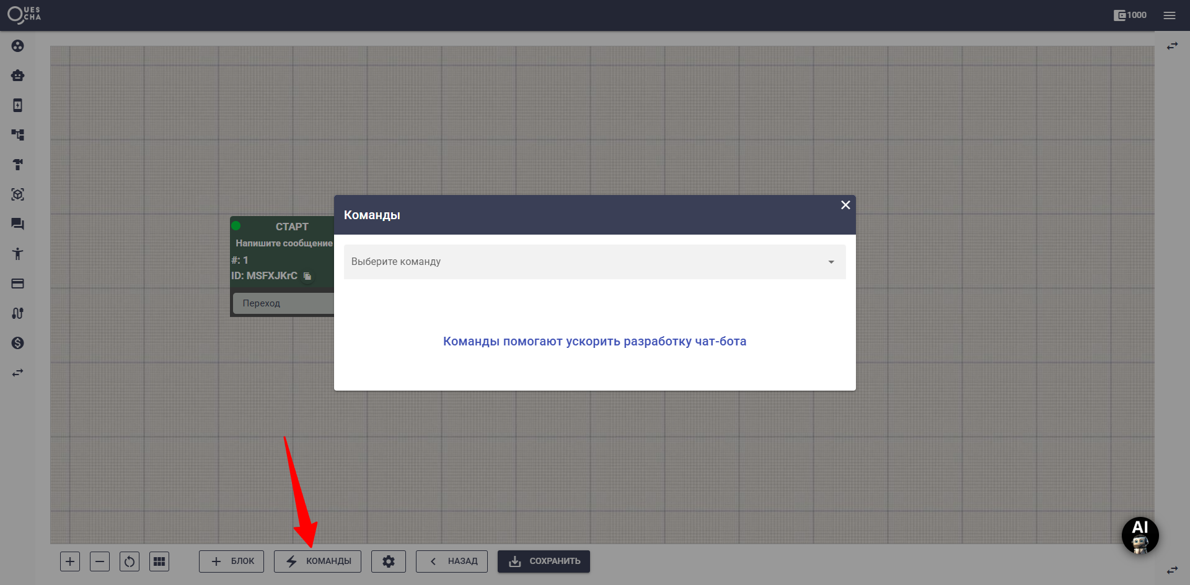
Task: Zoom in with the plus button
Action: point(70,561)
